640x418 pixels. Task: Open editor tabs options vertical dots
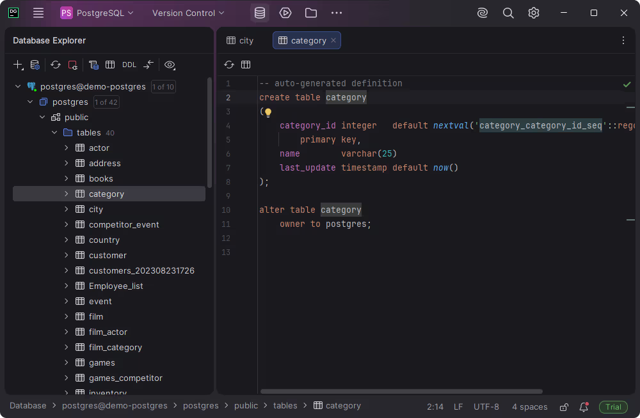pos(623,40)
